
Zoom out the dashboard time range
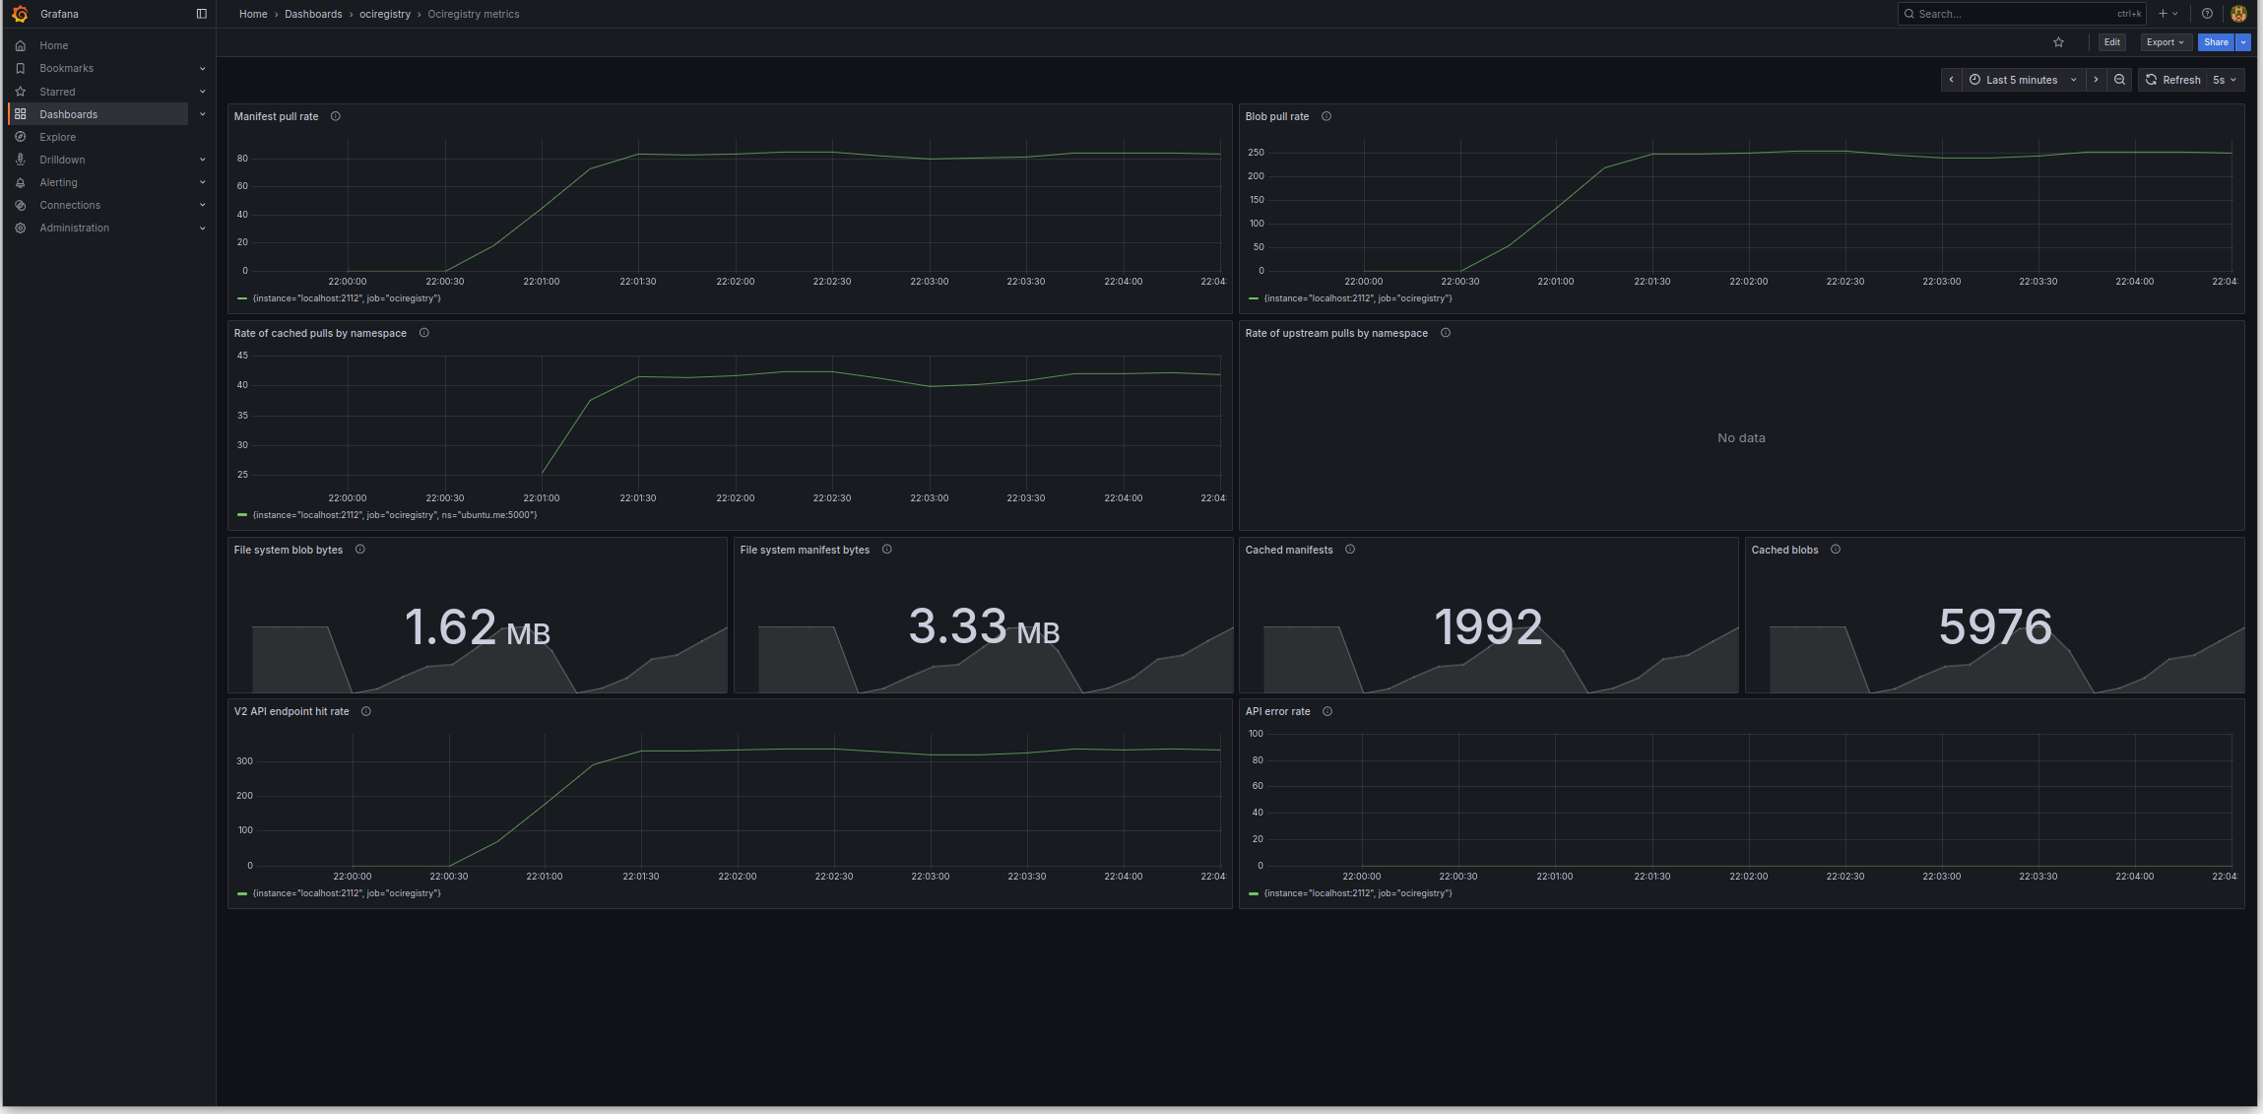[x=2118, y=80]
